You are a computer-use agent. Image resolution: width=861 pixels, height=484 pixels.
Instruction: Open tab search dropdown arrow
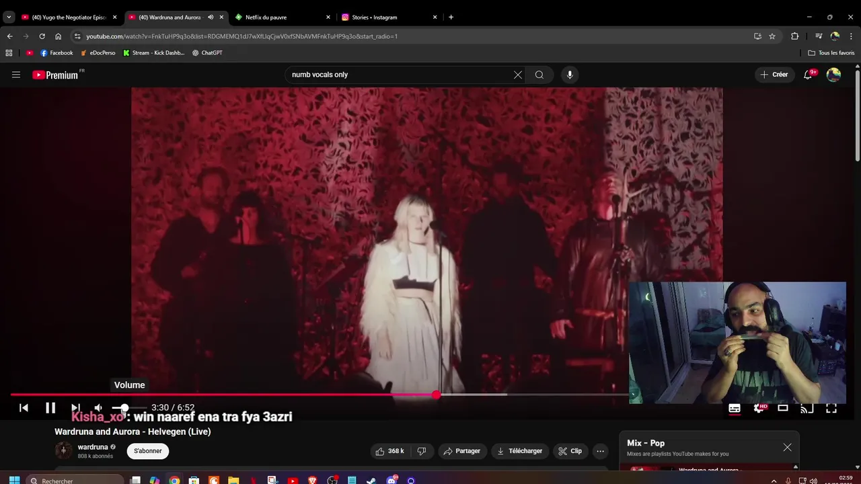point(9,17)
